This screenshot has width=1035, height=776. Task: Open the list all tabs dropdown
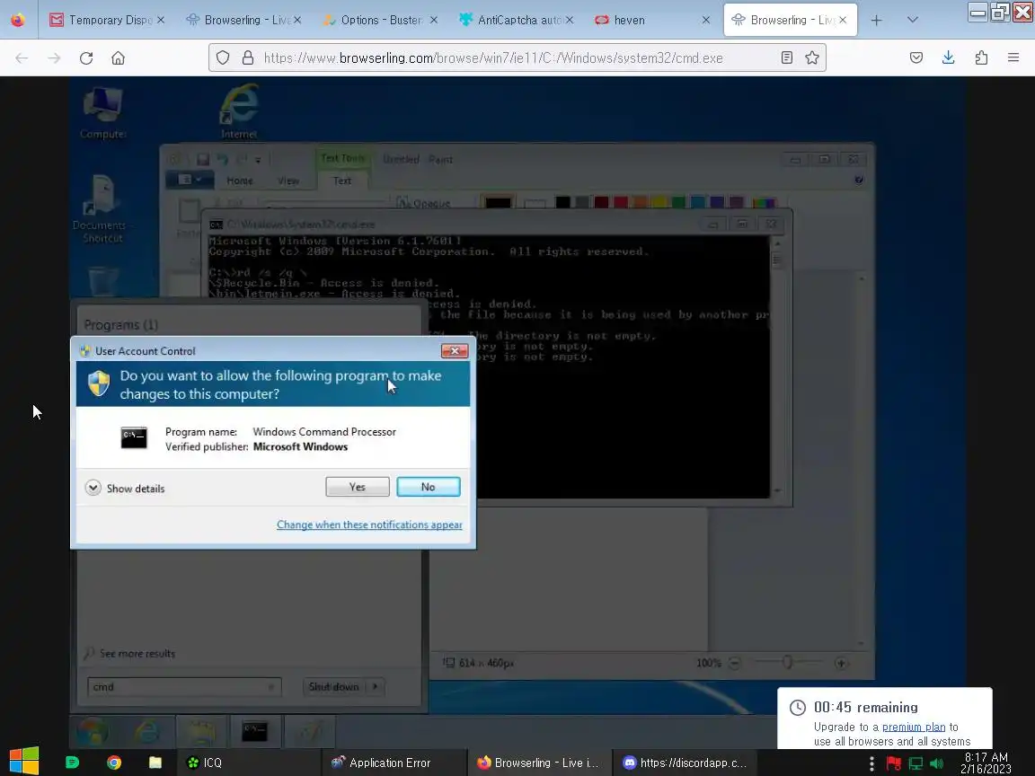point(912,20)
